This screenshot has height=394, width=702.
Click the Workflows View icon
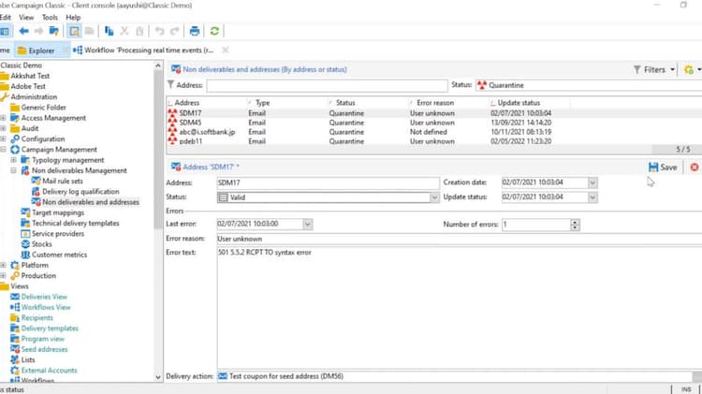point(15,307)
